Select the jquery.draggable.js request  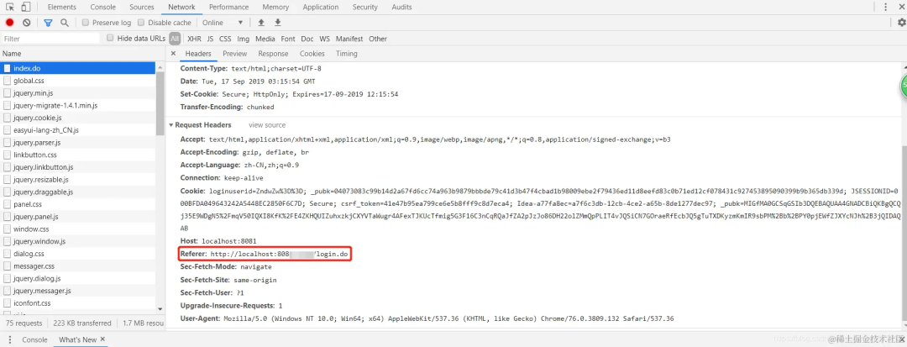78,192
